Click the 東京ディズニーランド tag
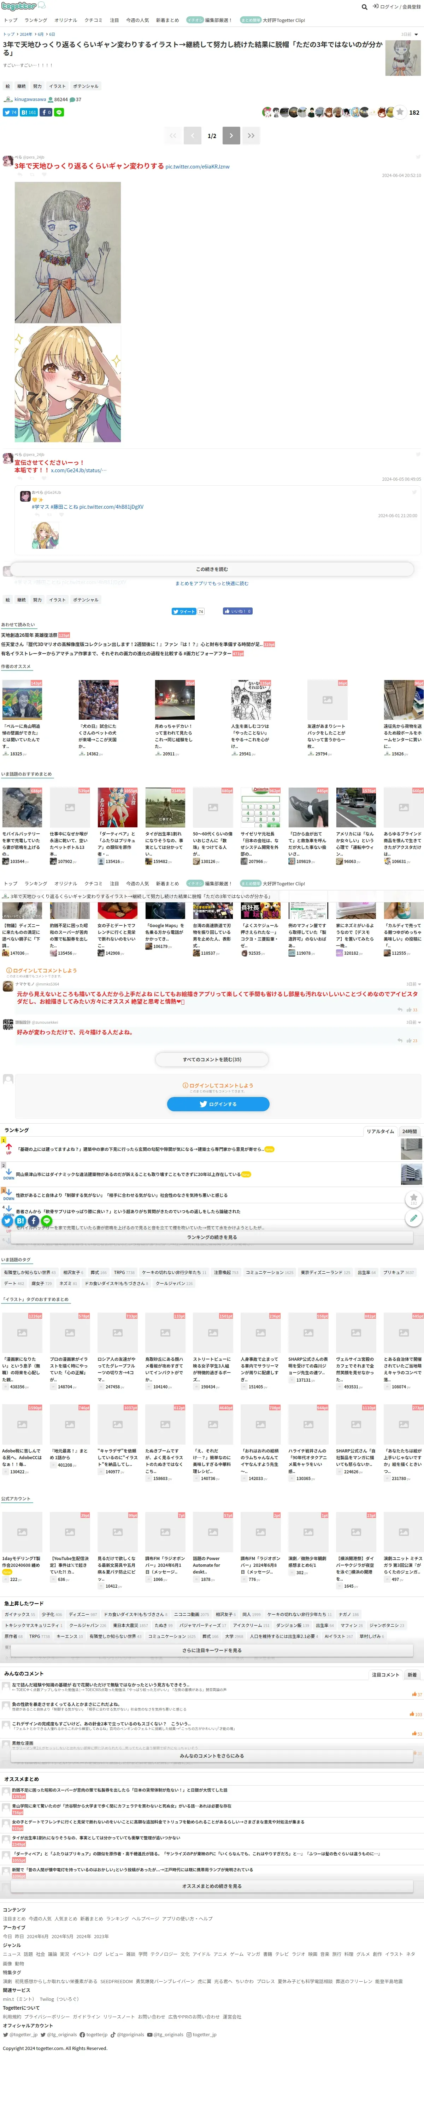The width and height of the screenshot is (424, 2124). 325,1272
